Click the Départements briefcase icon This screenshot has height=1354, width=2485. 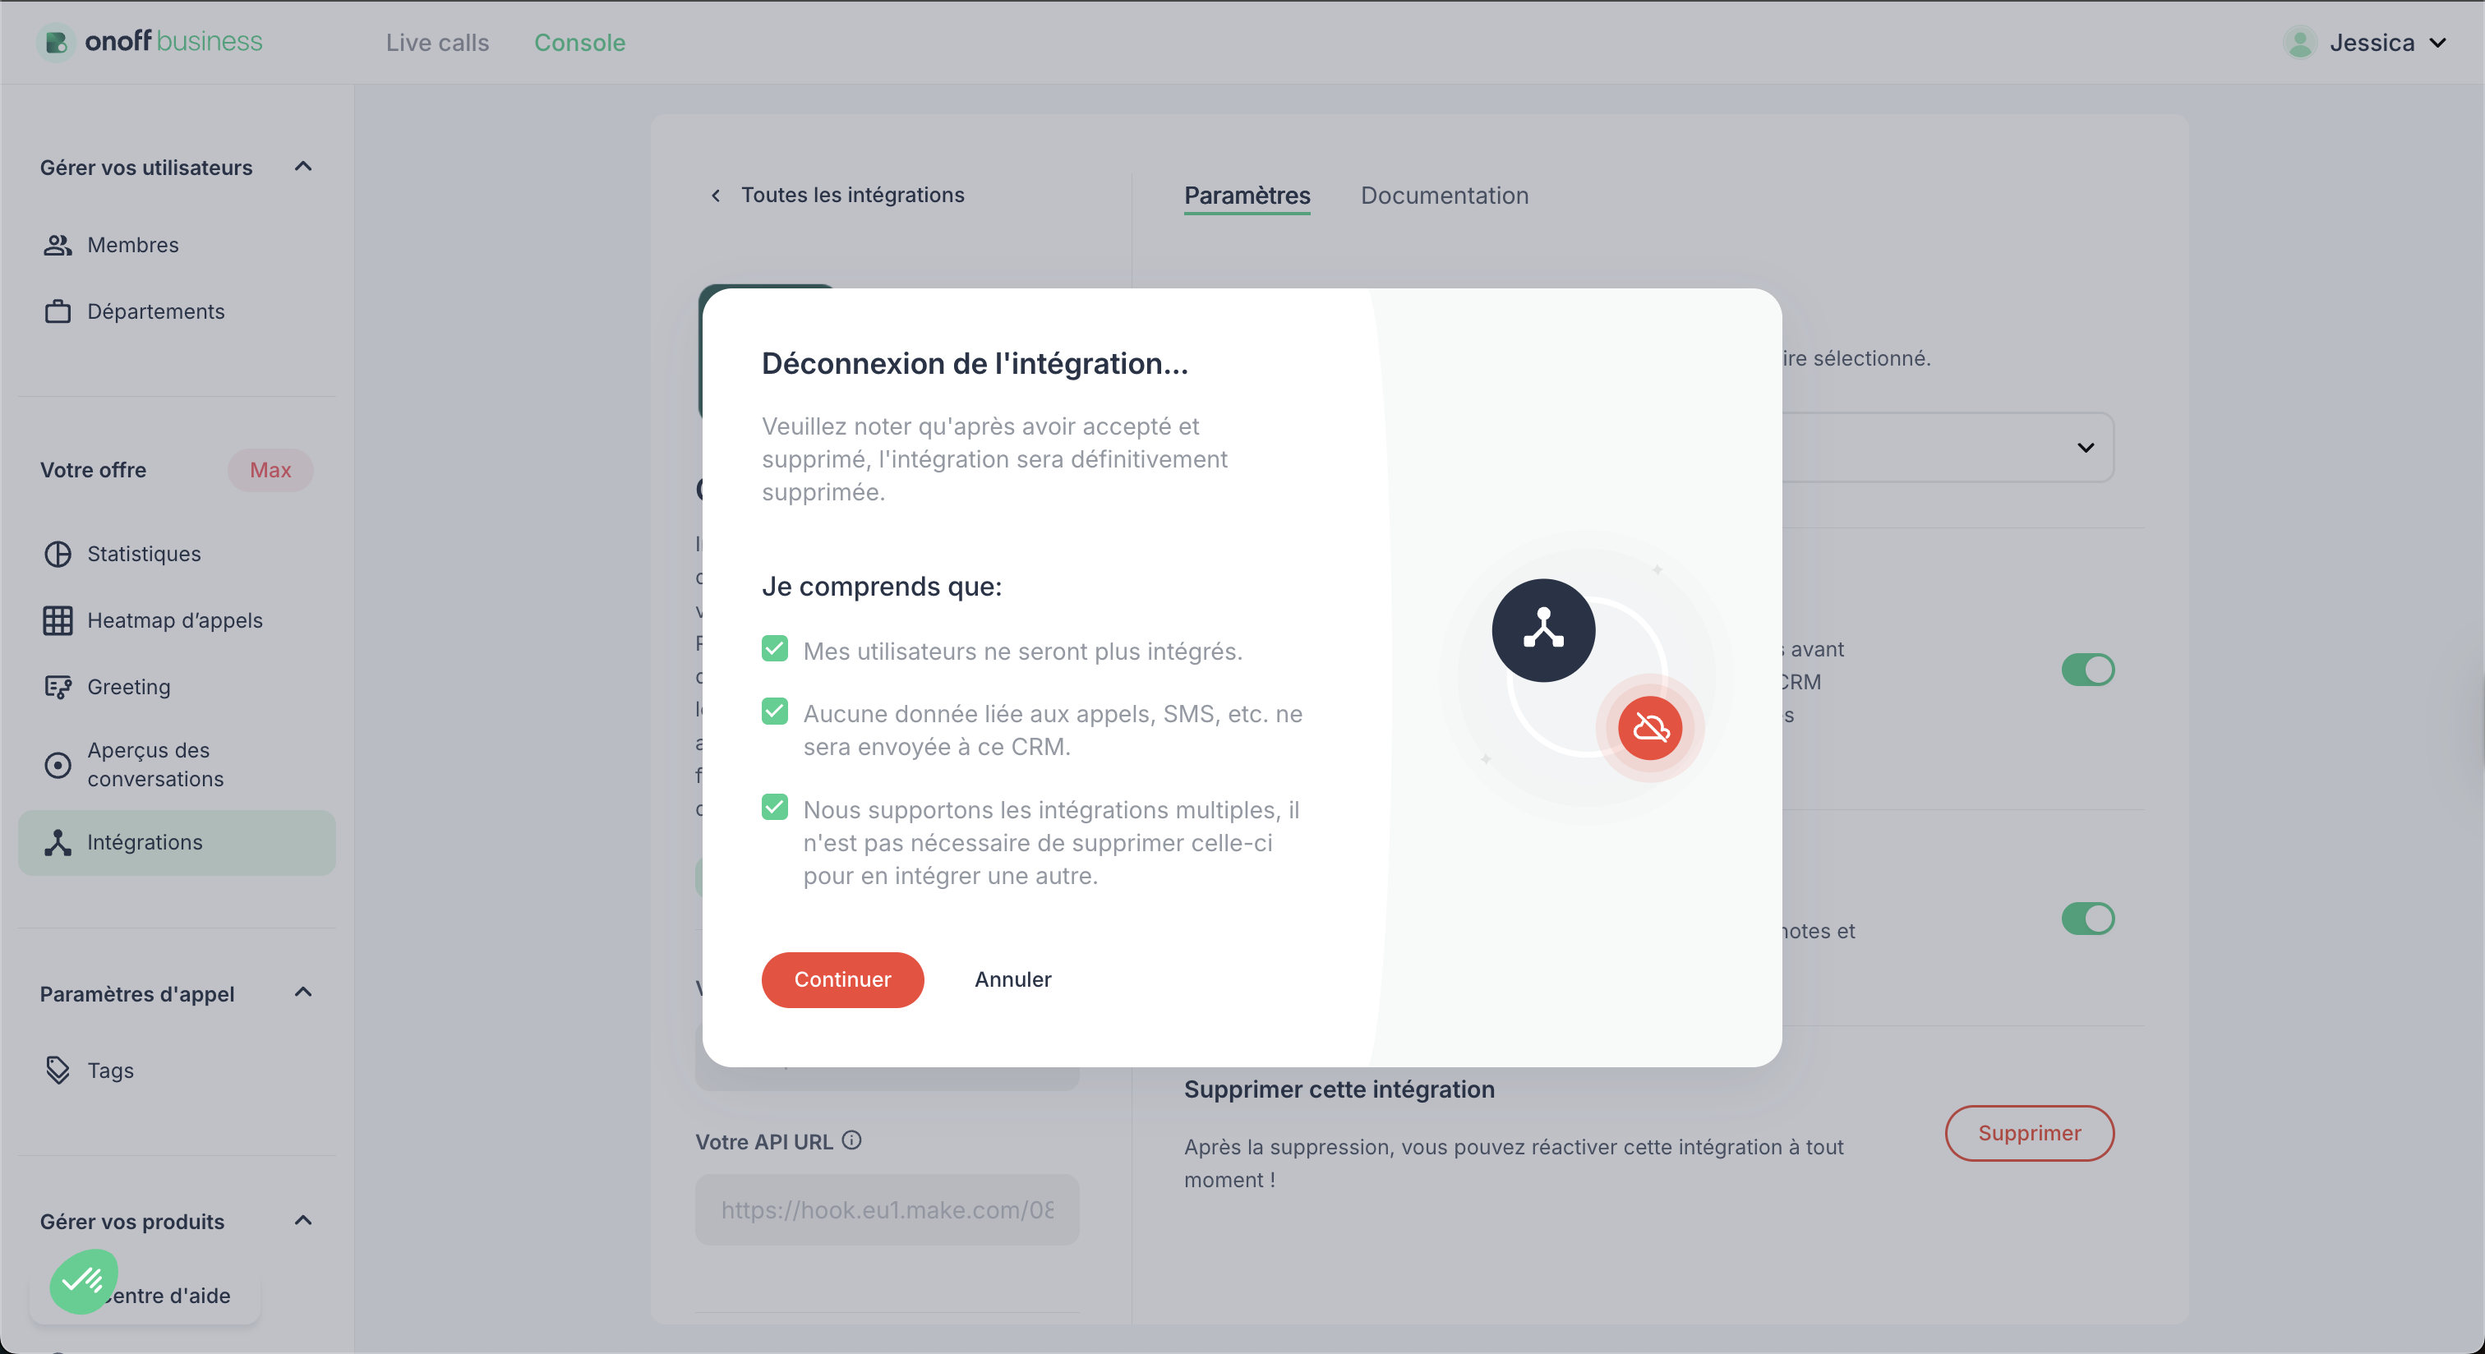(58, 311)
